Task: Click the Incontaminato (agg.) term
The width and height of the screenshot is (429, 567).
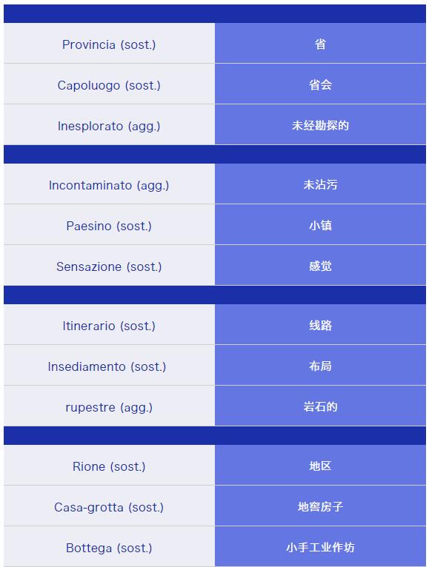Action: point(109,184)
